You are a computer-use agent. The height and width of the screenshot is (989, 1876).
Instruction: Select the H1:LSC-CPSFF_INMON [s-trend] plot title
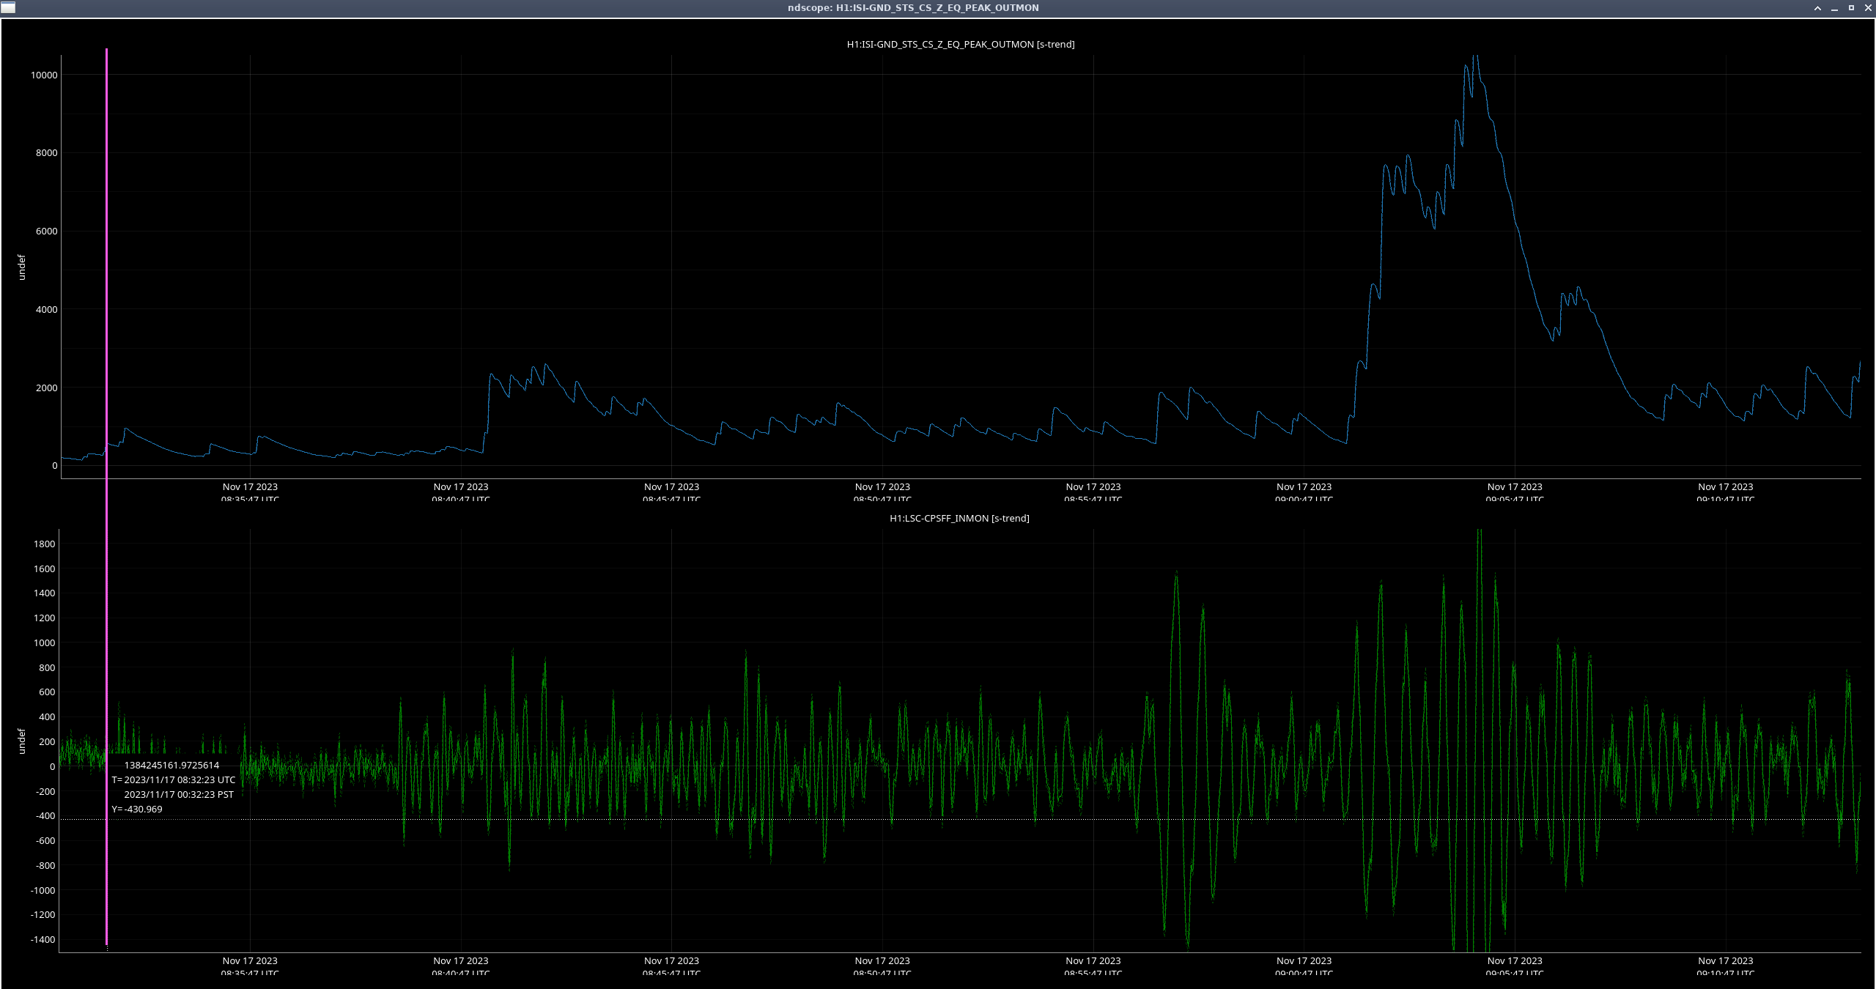(959, 518)
